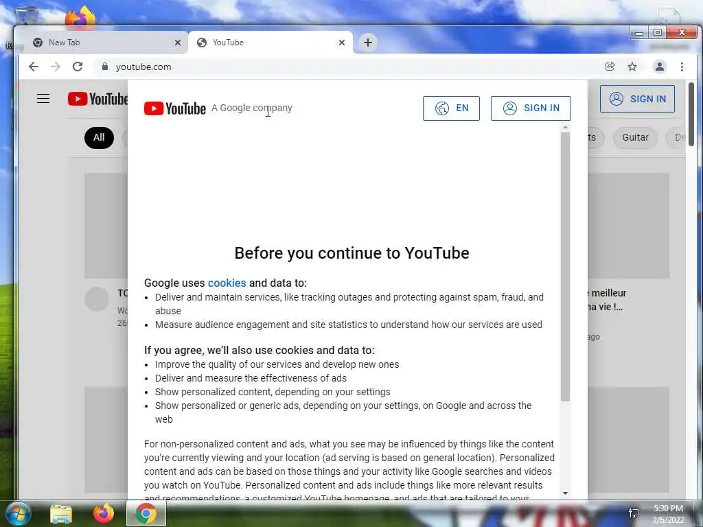703x527 pixels.
Task: Open File Explorer from taskbar
Action: coord(61,513)
